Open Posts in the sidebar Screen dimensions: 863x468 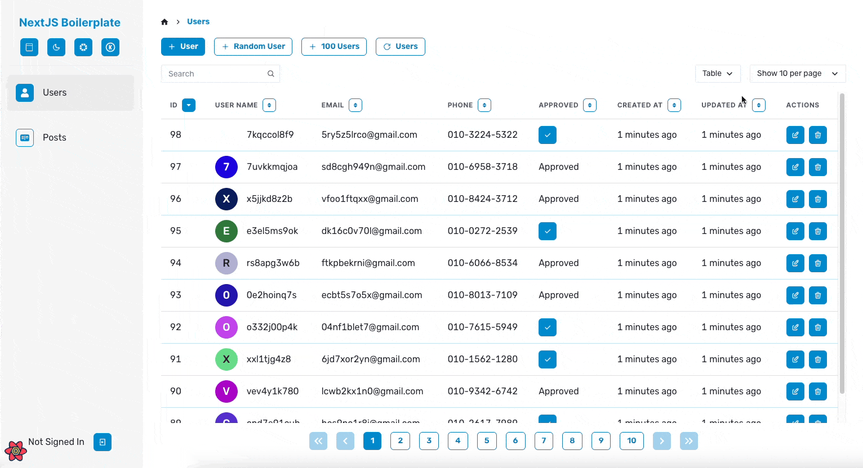[70, 138]
